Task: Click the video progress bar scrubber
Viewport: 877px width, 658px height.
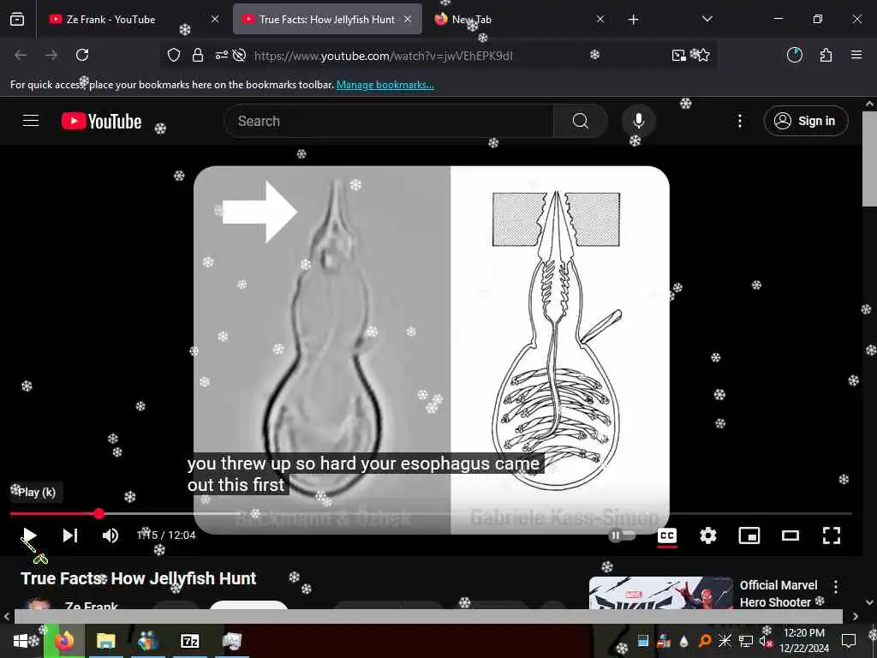Action: click(x=99, y=513)
